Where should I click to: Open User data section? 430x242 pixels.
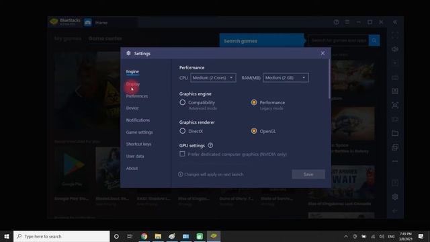[x=135, y=156]
